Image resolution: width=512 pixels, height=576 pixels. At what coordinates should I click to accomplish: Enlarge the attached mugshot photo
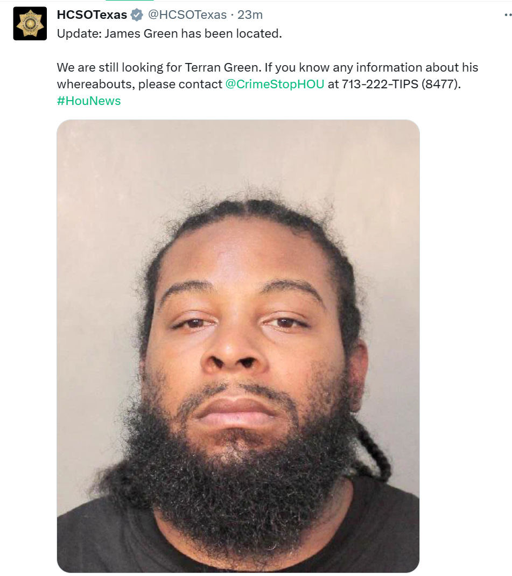point(238,346)
